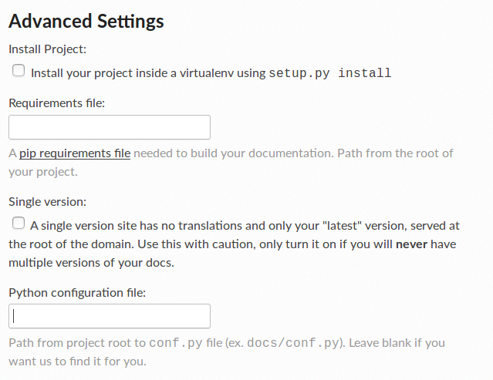Click the Python configuration file label
Image resolution: width=493 pixels, height=380 pixels.
click(77, 293)
